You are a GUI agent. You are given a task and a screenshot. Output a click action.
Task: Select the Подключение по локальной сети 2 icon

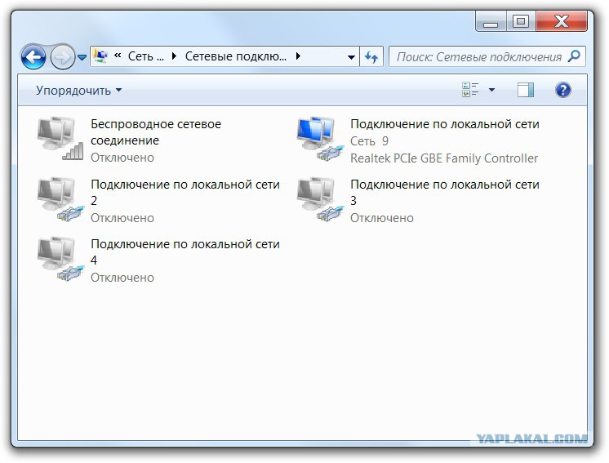click(x=60, y=199)
